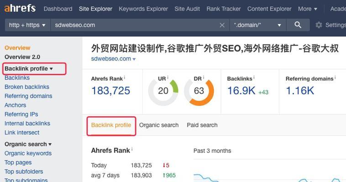This screenshot has width=346, height=182.
Task: Open Broken backlinks report
Action: 27,87
